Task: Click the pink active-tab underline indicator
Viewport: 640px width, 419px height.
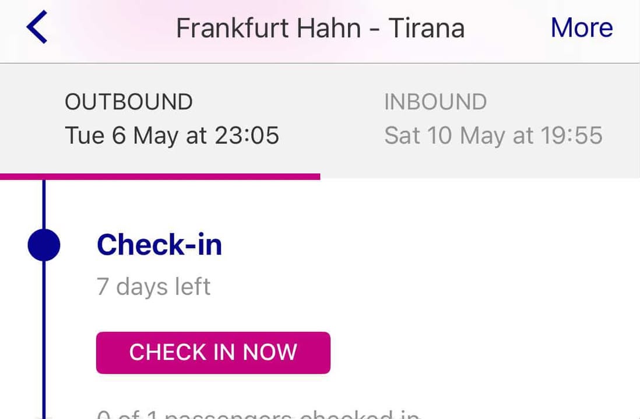Action: tap(160, 176)
